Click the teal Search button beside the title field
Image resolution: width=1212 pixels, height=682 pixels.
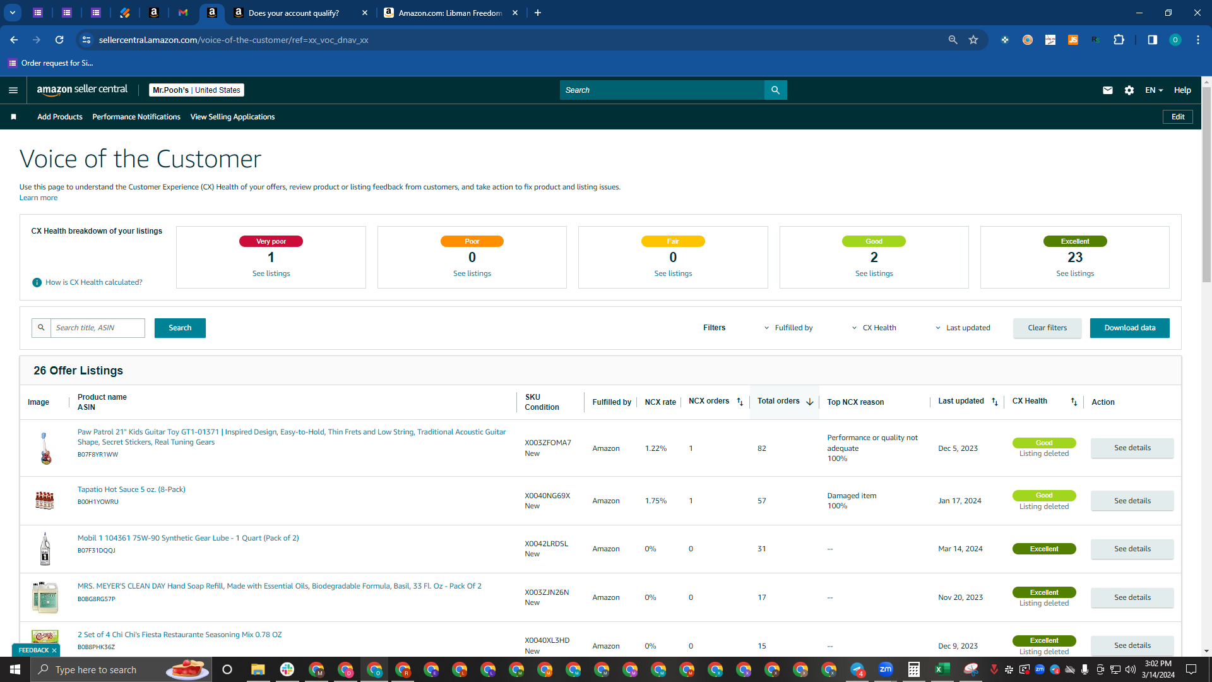tap(180, 328)
